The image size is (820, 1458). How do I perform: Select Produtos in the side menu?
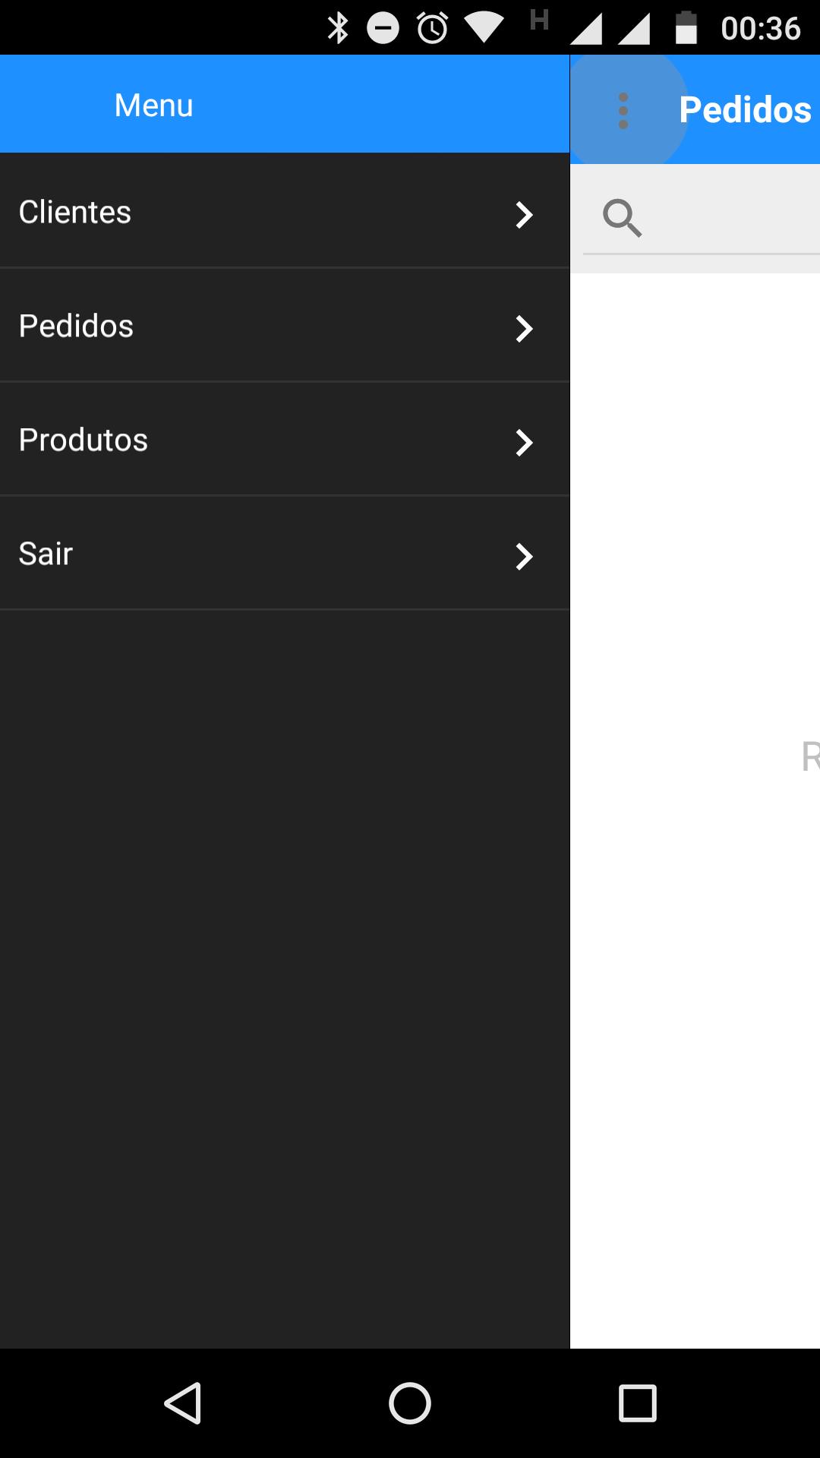coord(285,439)
